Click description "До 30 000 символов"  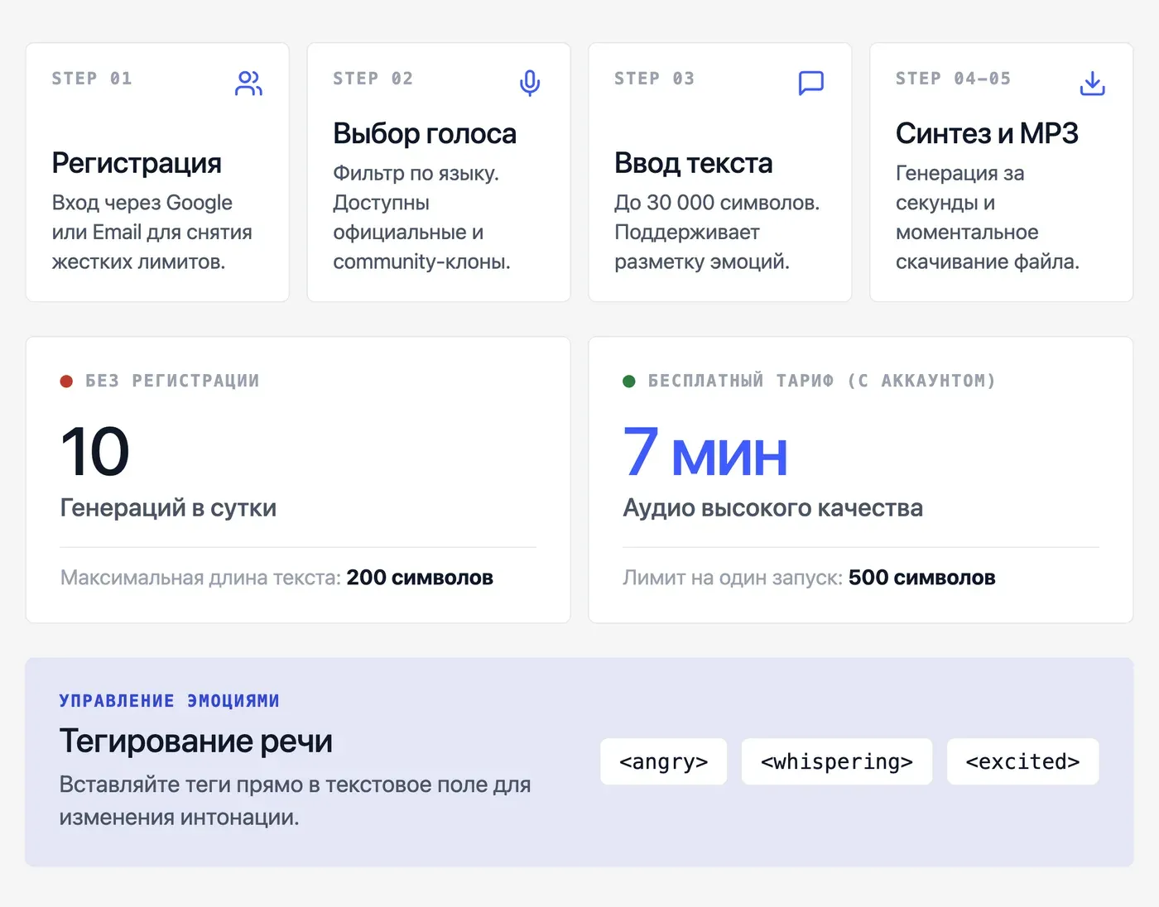717,203
